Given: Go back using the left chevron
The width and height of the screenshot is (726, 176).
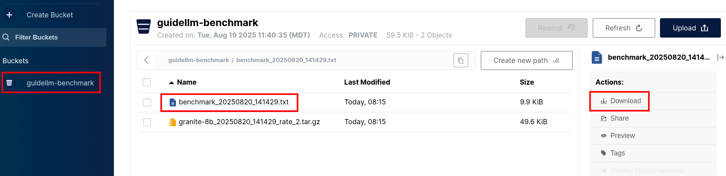Looking at the screenshot, I should 147,60.
